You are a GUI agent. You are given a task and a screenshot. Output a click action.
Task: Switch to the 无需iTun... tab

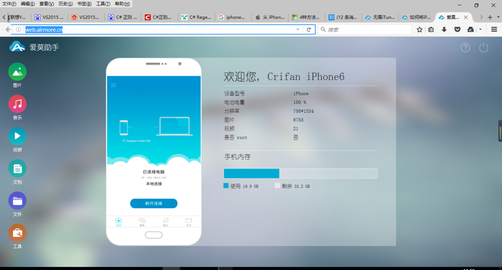pos(380,18)
